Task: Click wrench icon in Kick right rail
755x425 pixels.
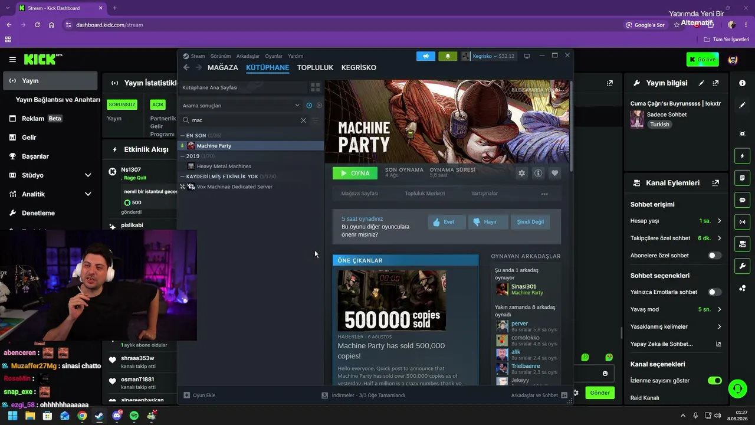Action: click(x=742, y=266)
